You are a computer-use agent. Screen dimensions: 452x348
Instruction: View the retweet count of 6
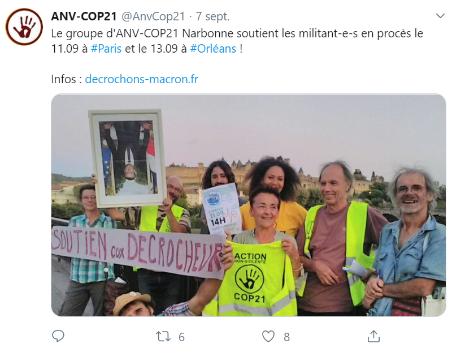[x=181, y=337]
